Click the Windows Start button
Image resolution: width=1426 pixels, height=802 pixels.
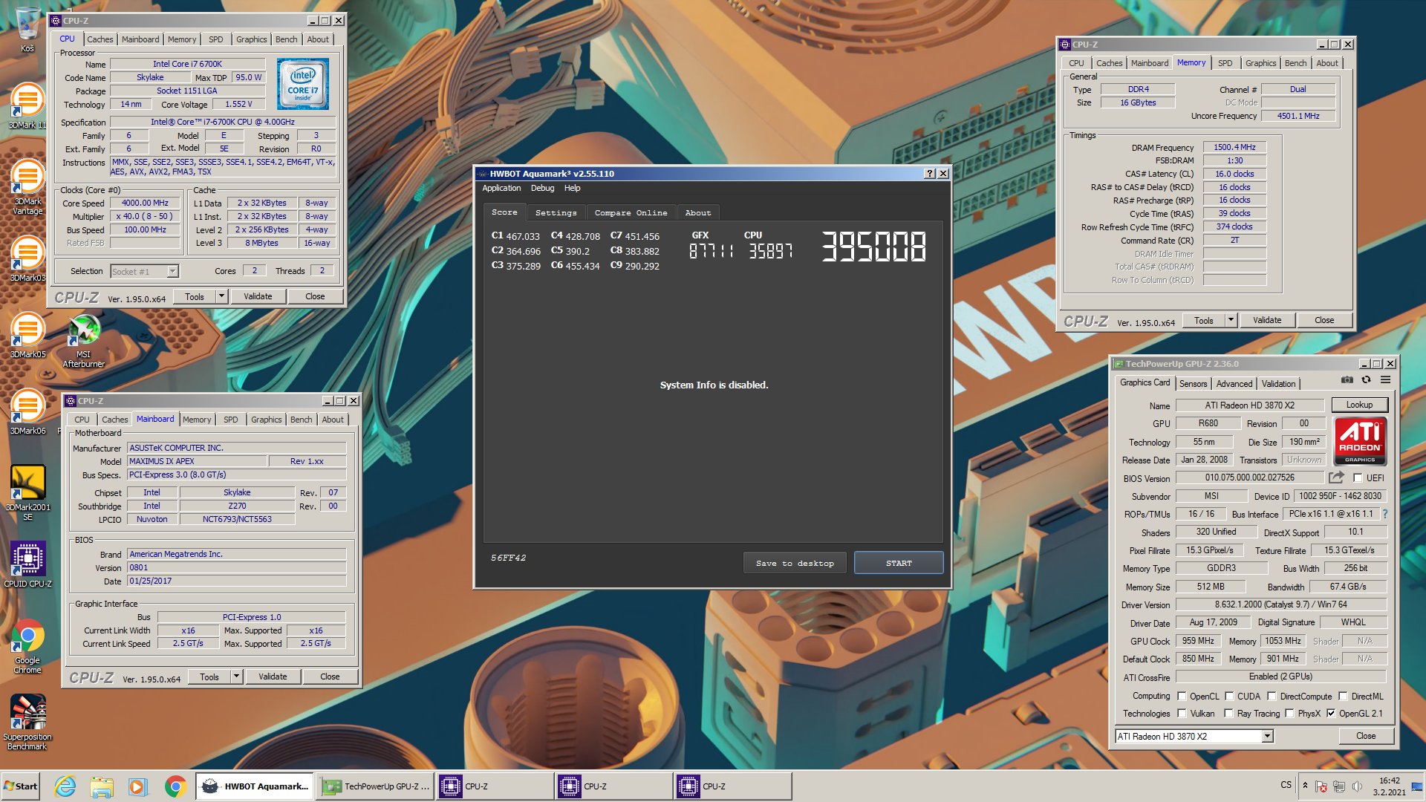[x=21, y=786]
